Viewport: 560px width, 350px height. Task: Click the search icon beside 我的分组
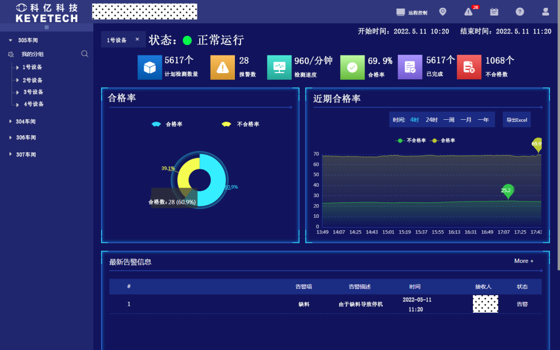(85, 53)
